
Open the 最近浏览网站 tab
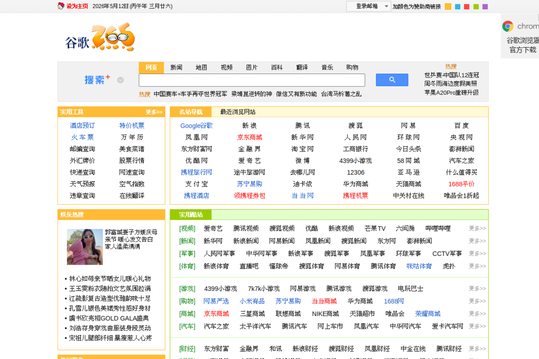click(238, 112)
